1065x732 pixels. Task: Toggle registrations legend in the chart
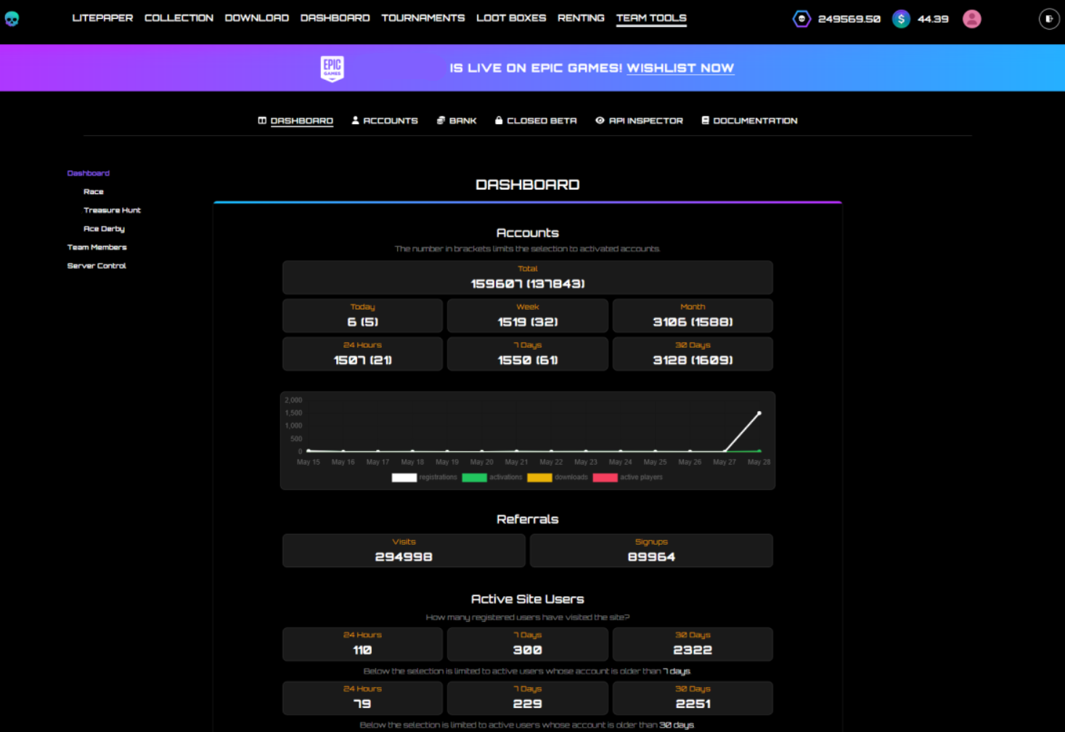pos(425,477)
